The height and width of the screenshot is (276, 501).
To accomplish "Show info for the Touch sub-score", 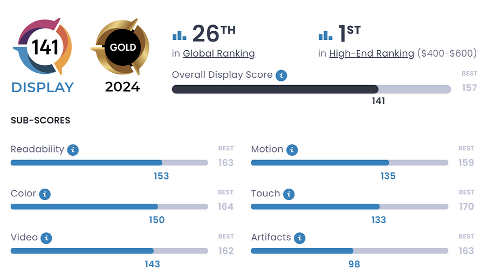I will (289, 194).
